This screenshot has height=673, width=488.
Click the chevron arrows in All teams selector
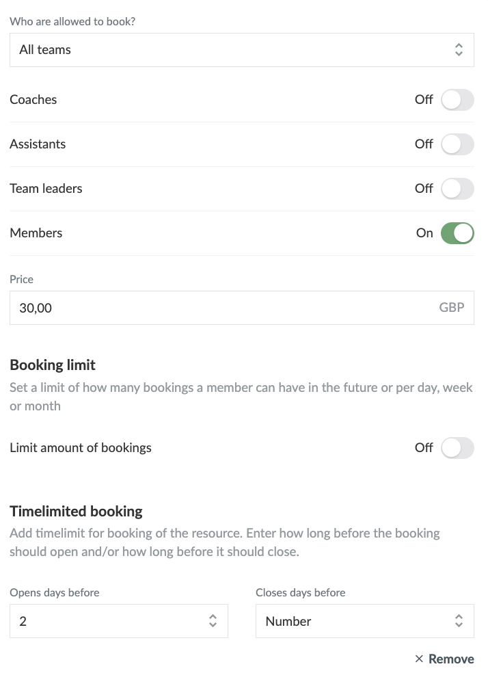click(459, 50)
